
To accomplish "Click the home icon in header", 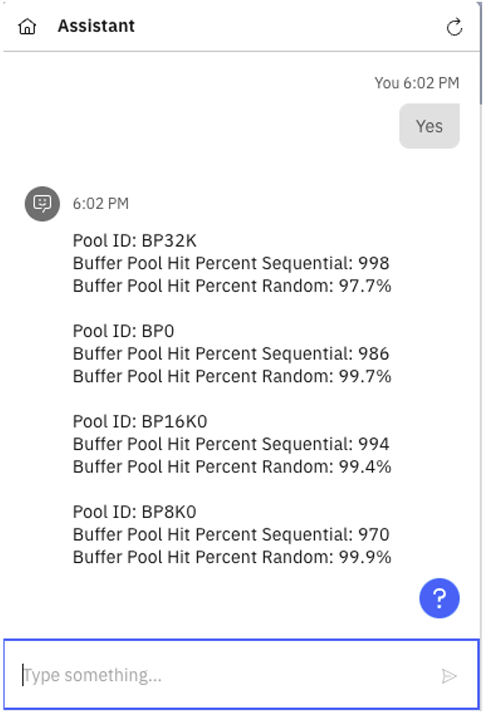I will point(27,27).
